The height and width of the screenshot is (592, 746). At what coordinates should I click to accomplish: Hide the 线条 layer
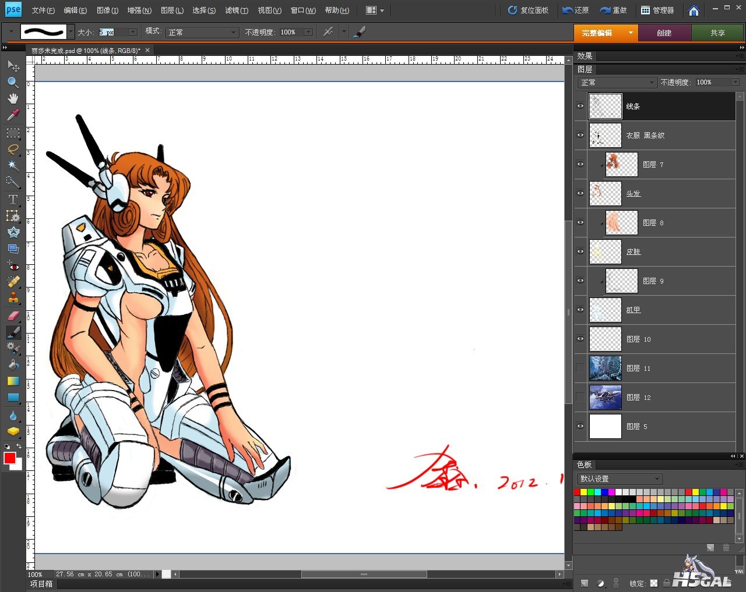(x=580, y=106)
